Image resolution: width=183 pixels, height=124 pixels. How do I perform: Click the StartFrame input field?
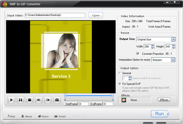pyautogui.click(x=84, y=104)
